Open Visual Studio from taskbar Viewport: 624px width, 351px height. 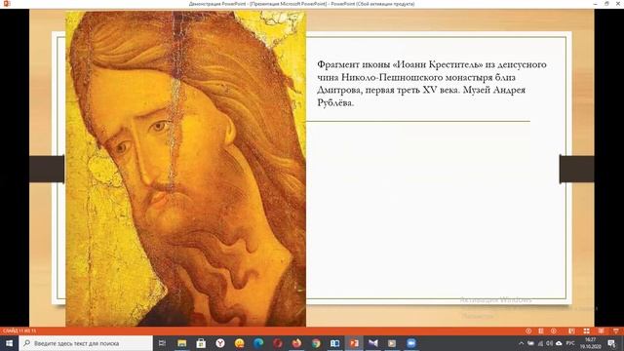[x=372, y=343]
